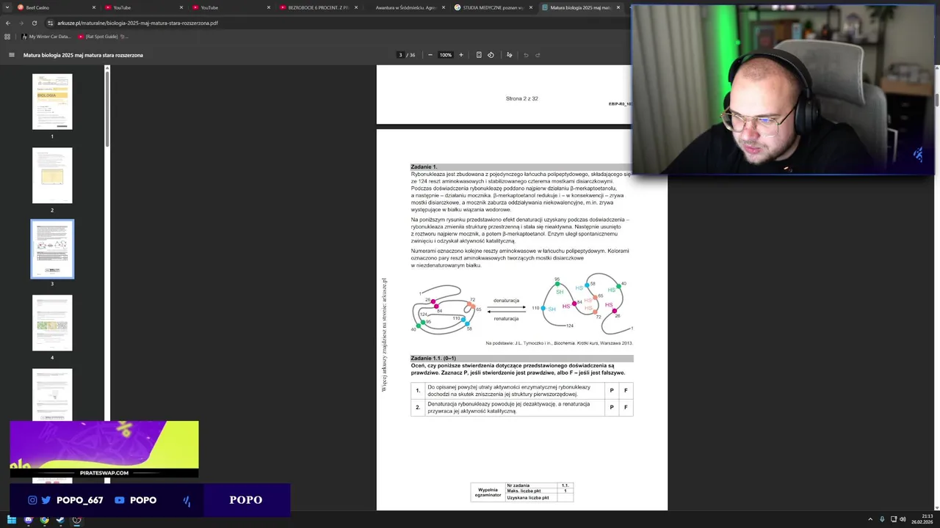The width and height of the screenshot is (940, 528).
Task: Open the taskbar clock showing 21:13
Action: 922,519
